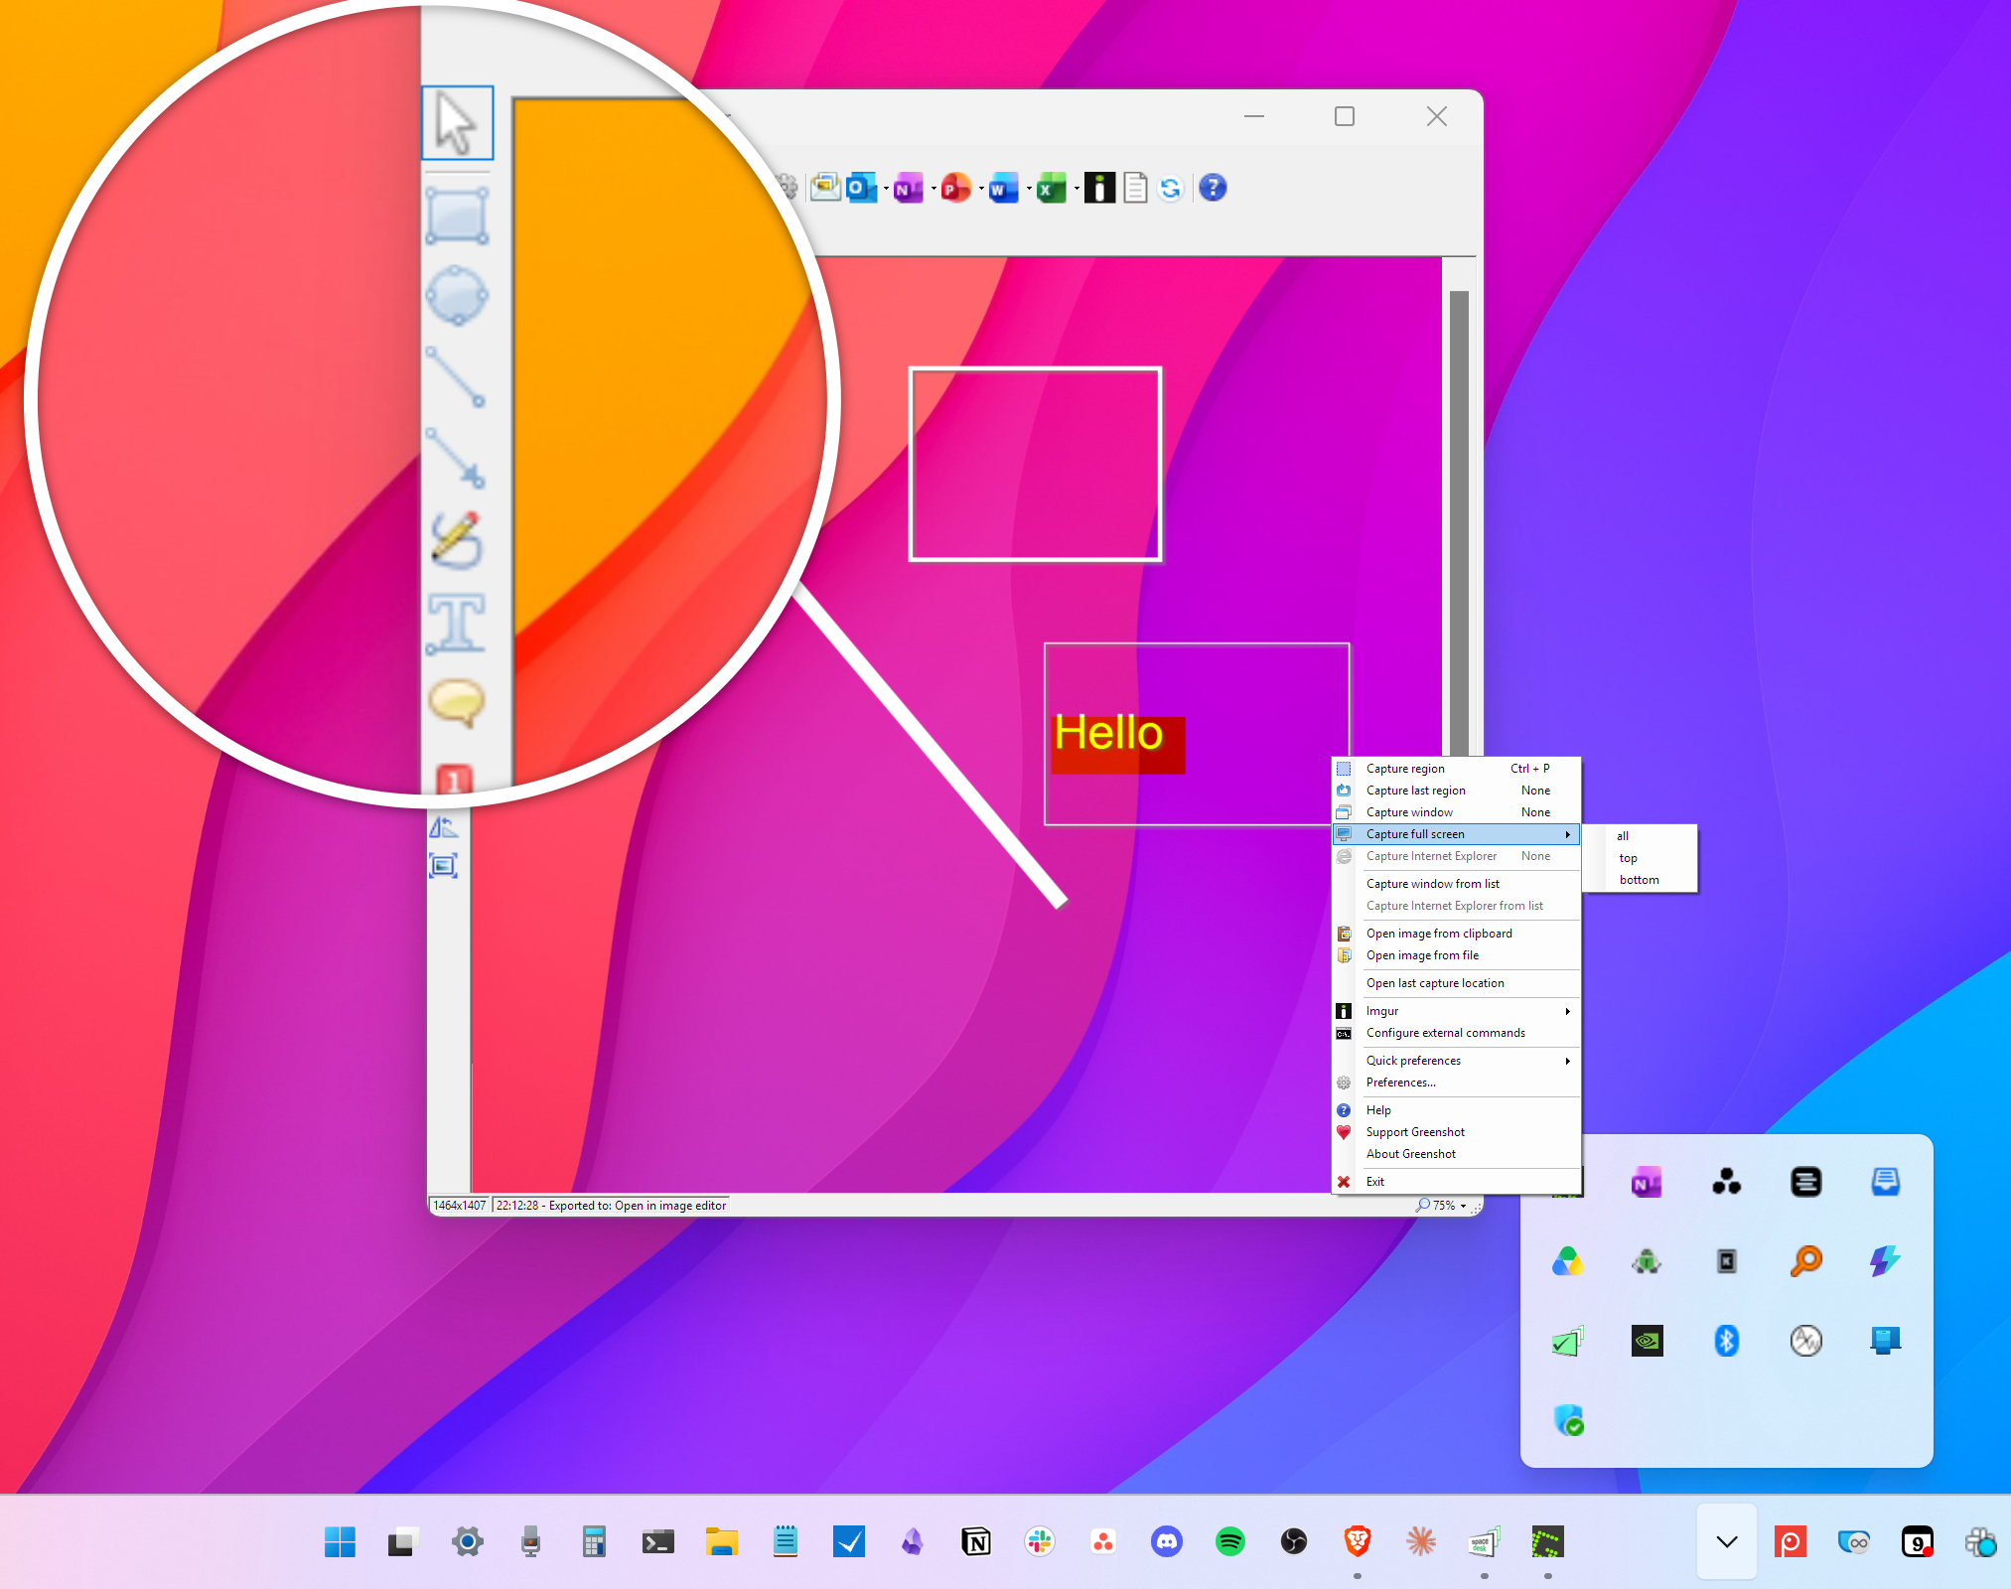Select the cursor selection tool
The width and height of the screenshot is (2011, 1589).
pos(457,123)
